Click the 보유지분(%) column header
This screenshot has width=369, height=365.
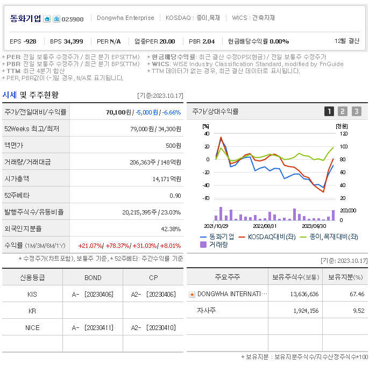(345, 277)
